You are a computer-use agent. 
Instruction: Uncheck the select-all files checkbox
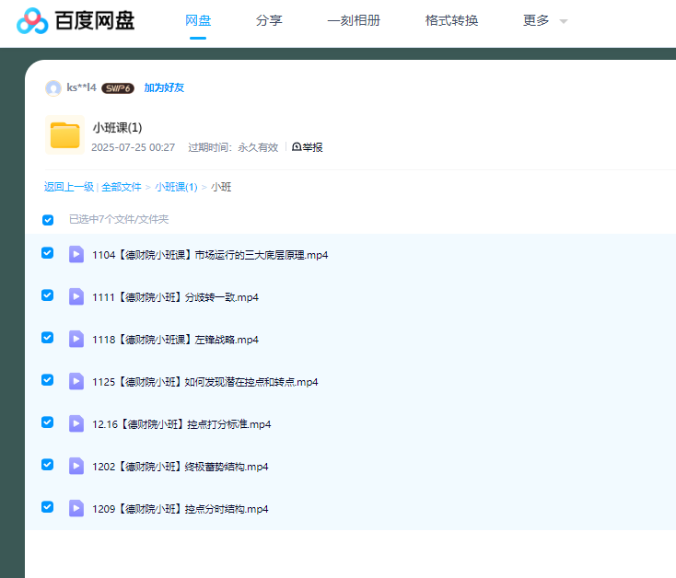[48, 220]
